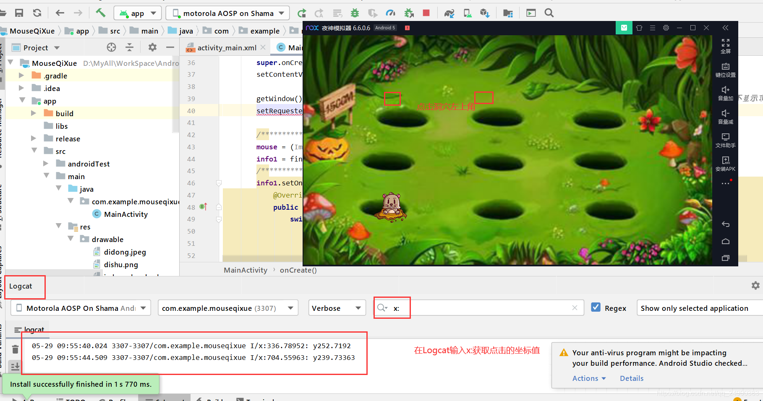Open Logcat panel settings gear
The image size is (763, 401).
pos(755,286)
